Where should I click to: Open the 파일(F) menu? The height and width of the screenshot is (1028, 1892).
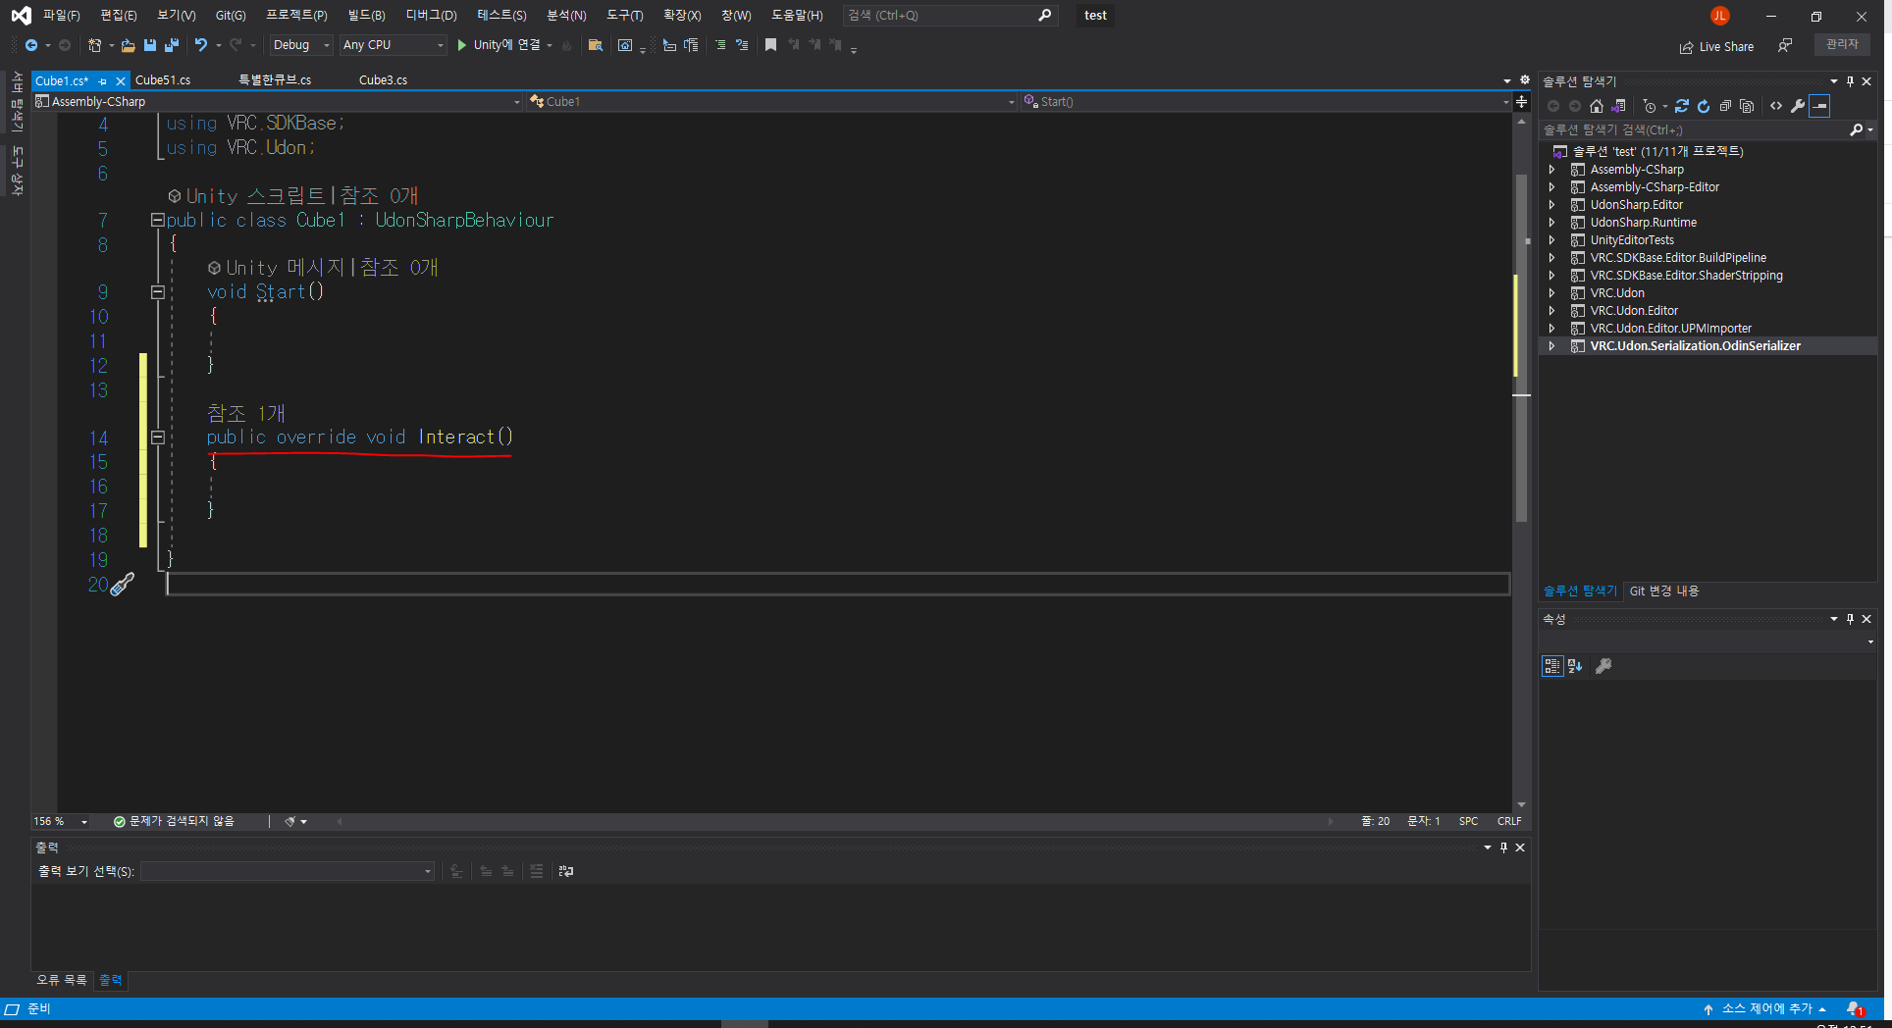pyautogui.click(x=61, y=16)
